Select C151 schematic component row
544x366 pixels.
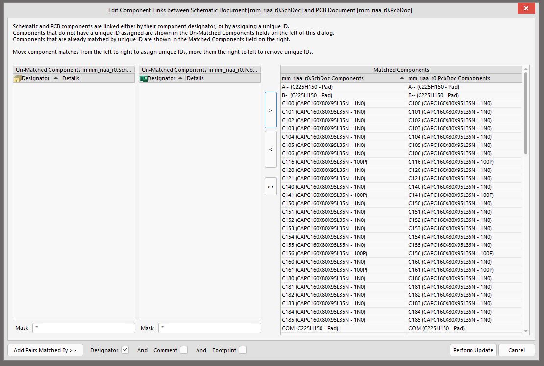tap(344, 212)
